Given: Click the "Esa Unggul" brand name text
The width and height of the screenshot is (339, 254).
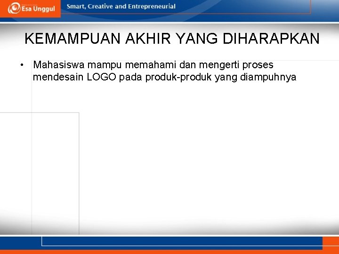Looking at the screenshot, I should click(x=38, y=9).
